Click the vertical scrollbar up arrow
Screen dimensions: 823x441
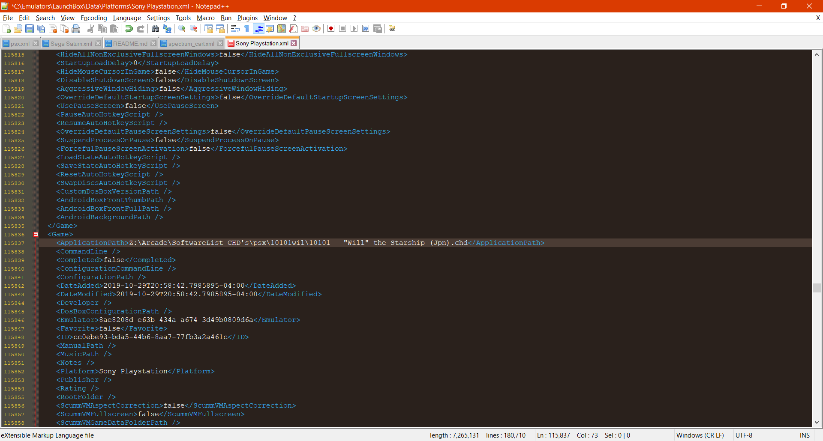point(817,55)
